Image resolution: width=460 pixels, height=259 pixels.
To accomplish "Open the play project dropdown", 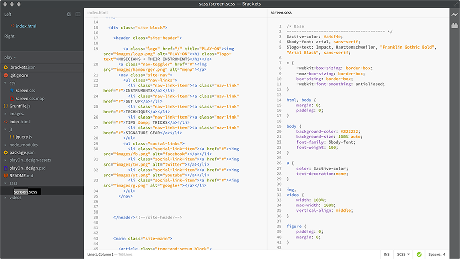I will [10, 57].
